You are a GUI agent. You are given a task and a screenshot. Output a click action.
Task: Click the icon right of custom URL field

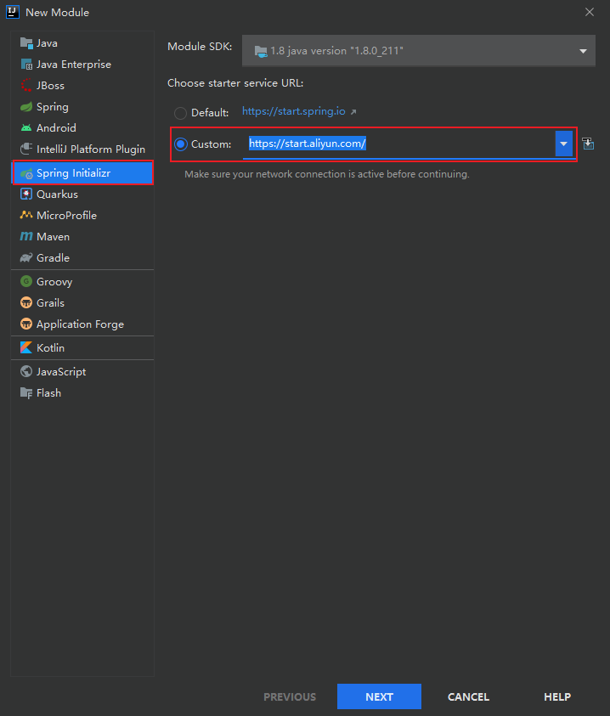pos(588,144)
